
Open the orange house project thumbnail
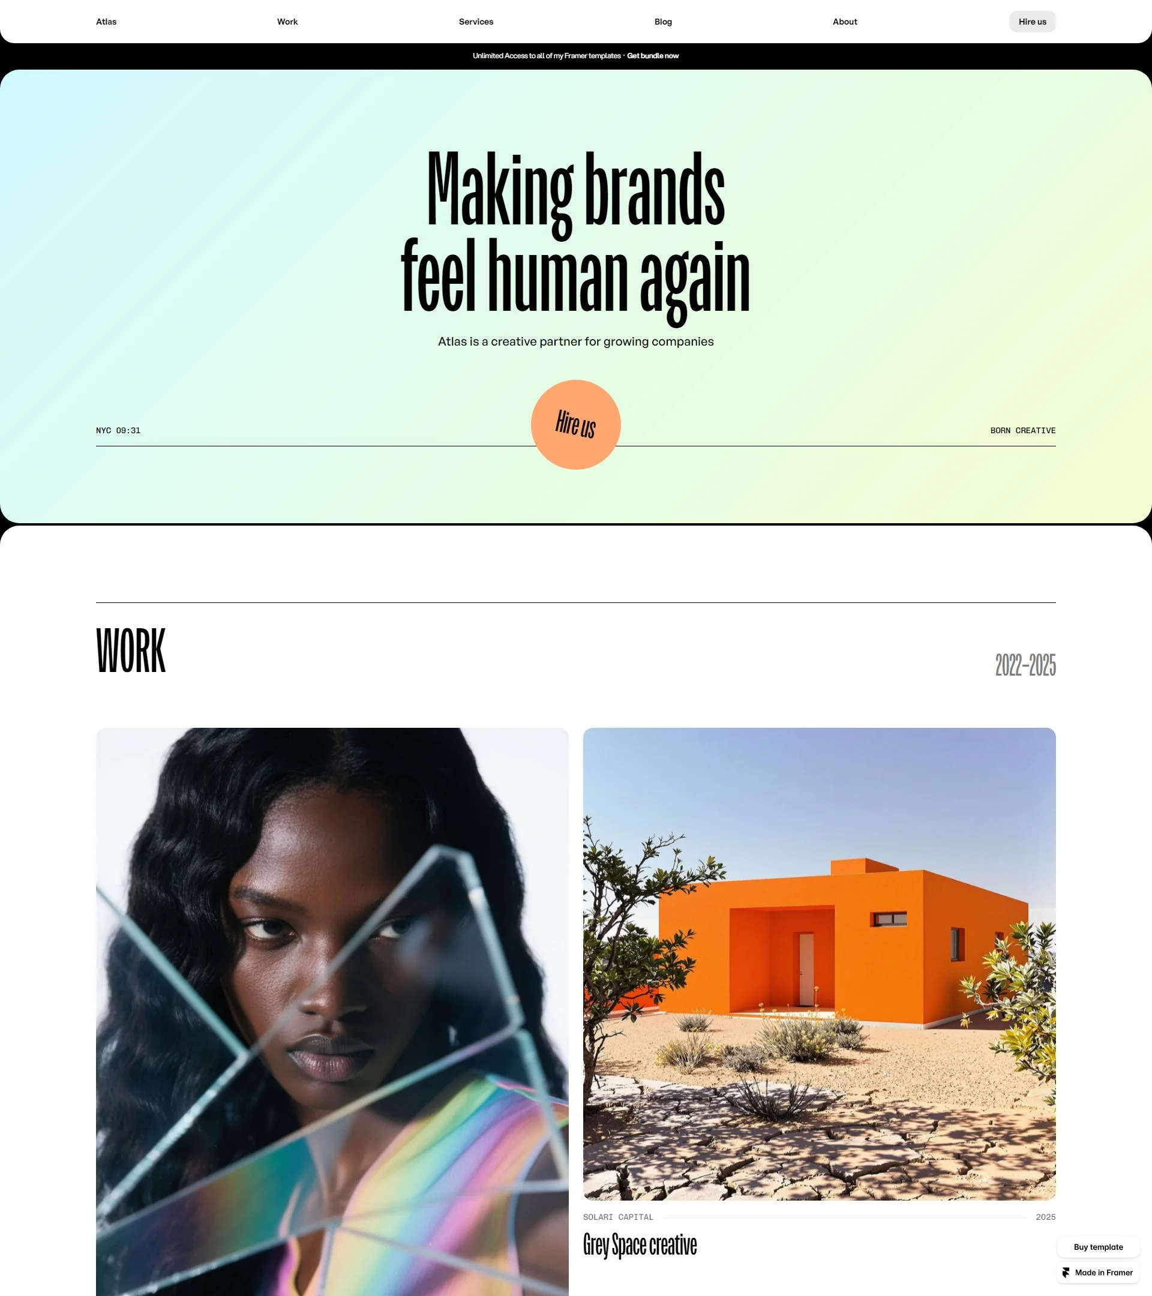(819, 964)
